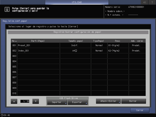
Task: Click Cerrar to save and exit
Action: coord(140,110)
